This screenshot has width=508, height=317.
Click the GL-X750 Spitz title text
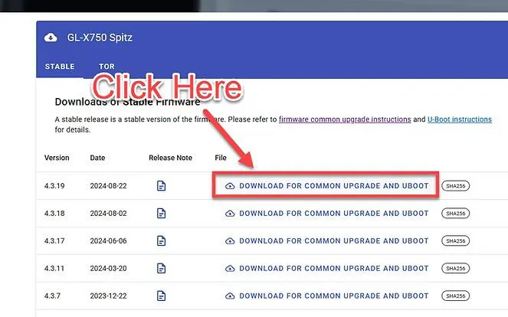coord(100,38)
